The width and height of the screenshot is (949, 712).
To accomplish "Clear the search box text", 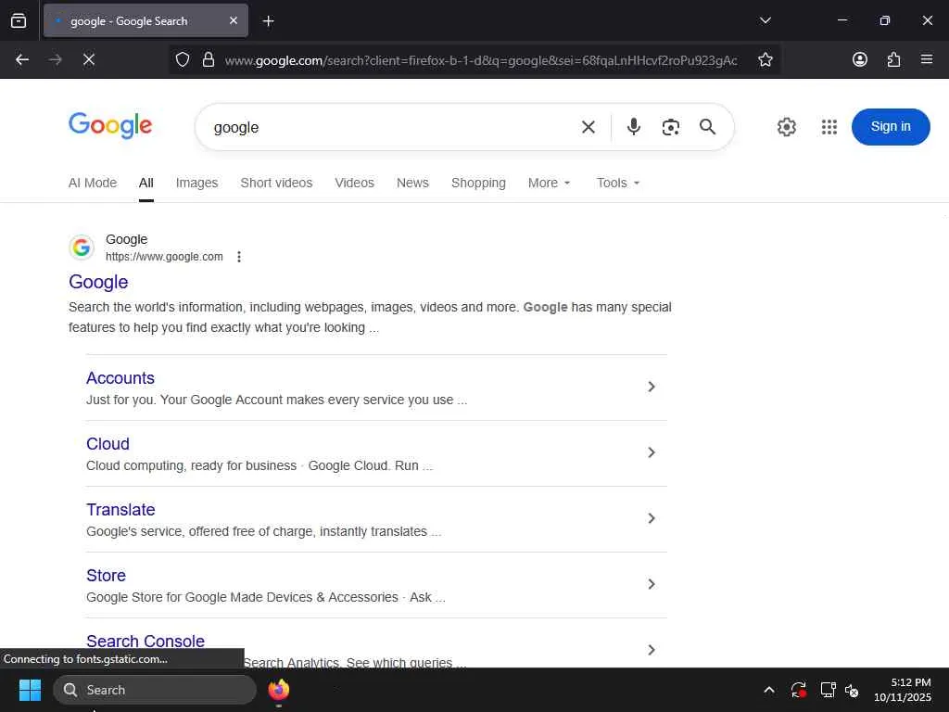I will (588, 127).
